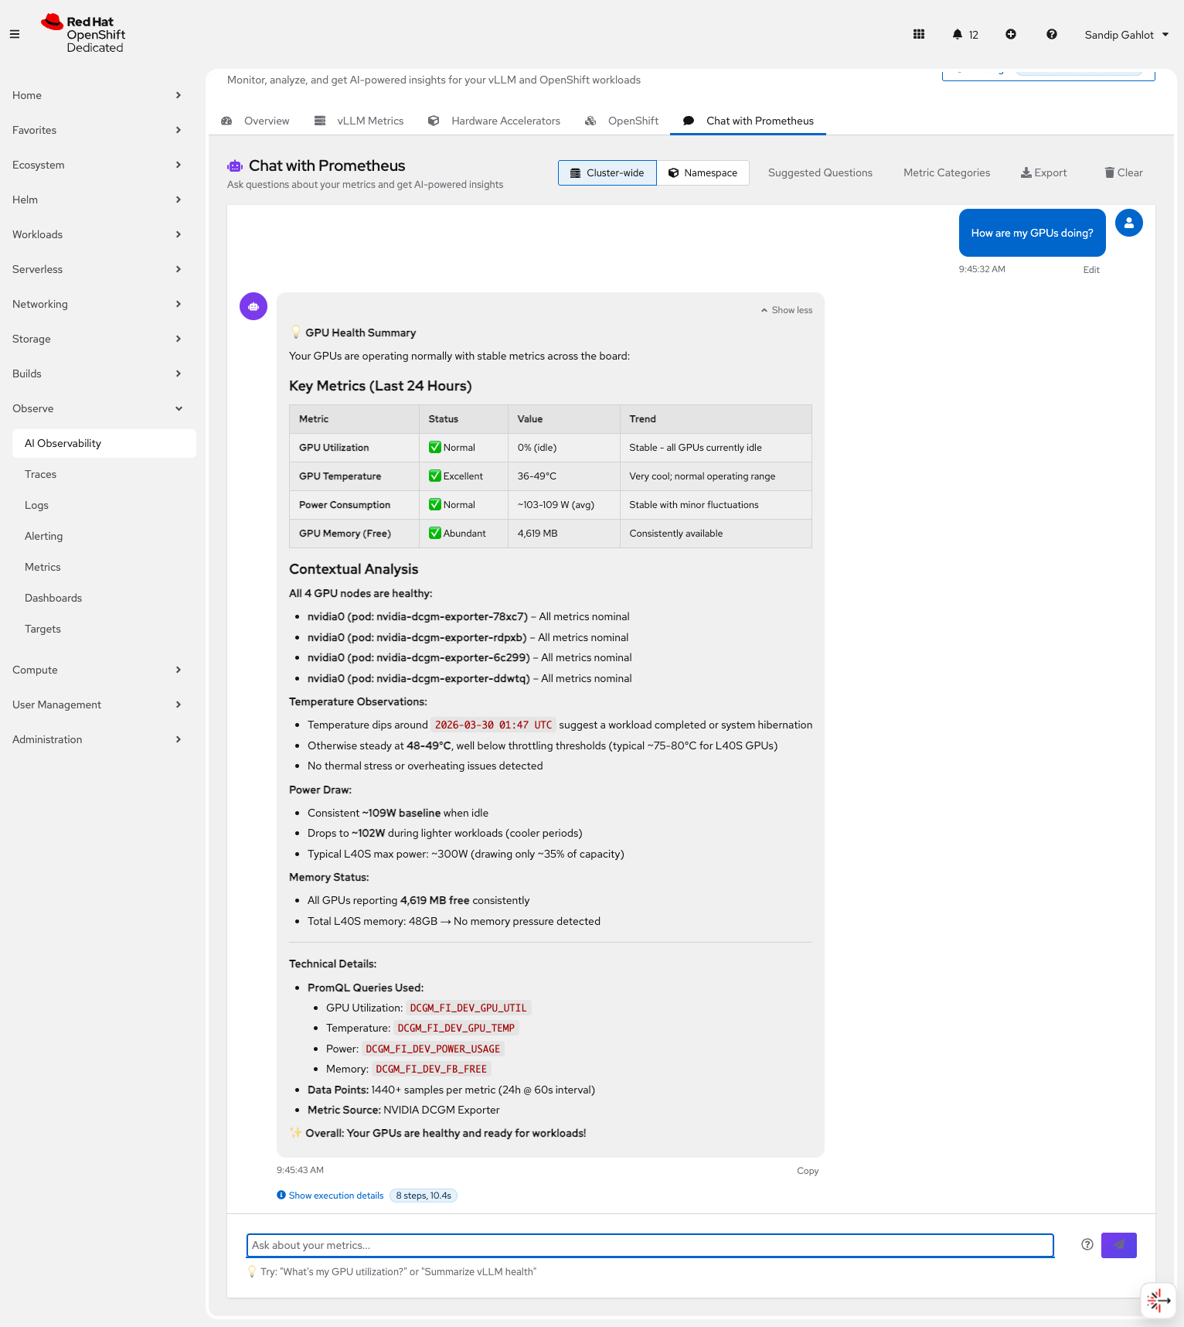Expand the Helm navigation section
The width and height of the screenshot is (1184, 1327).
[x=97, y=200]
